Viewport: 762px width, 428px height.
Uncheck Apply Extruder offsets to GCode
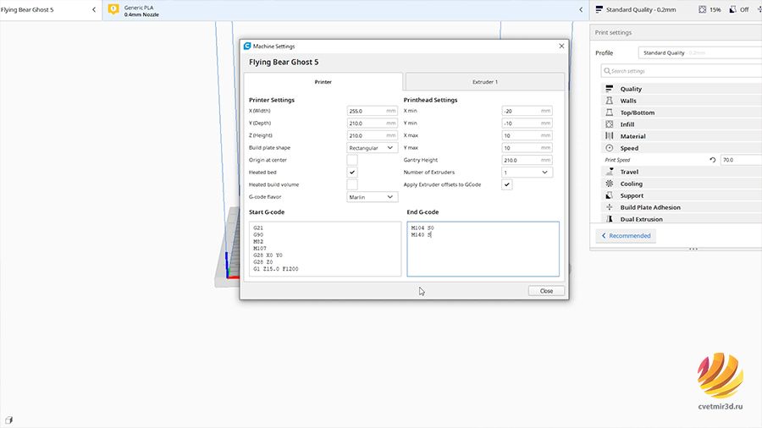coord(507,184)
